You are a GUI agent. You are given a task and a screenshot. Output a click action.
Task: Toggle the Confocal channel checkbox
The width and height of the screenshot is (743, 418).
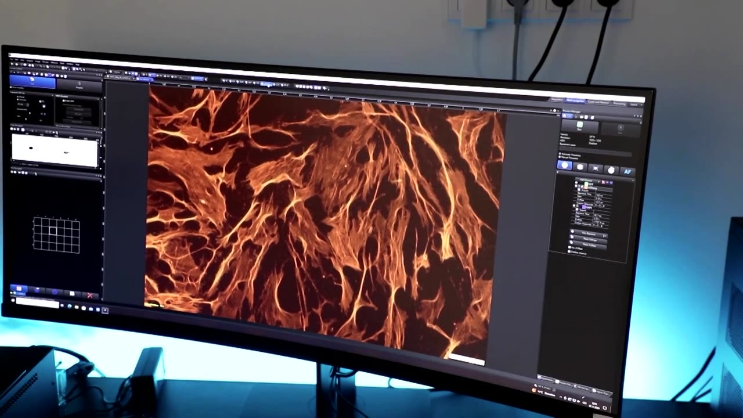click(569, 253)
